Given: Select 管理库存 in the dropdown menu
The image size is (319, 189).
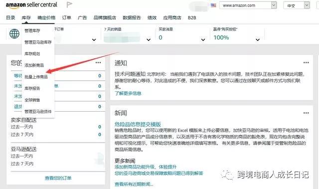Looking at the screenshot, I should pyautogui.click(x=32, y=31).
